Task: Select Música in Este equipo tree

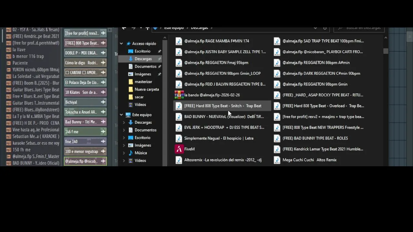Action: (140, 153)
